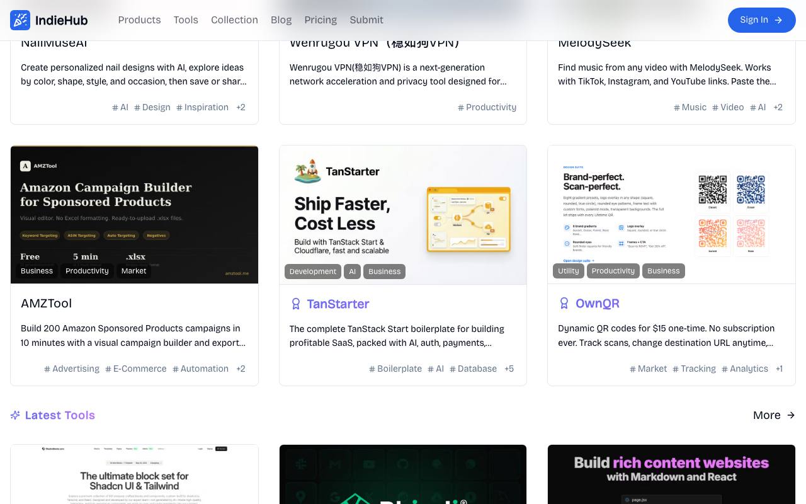The width and height of the screenshot is (806, 504).
Task: Select the Development badge on TanStarter image
Action: (313, 272)
